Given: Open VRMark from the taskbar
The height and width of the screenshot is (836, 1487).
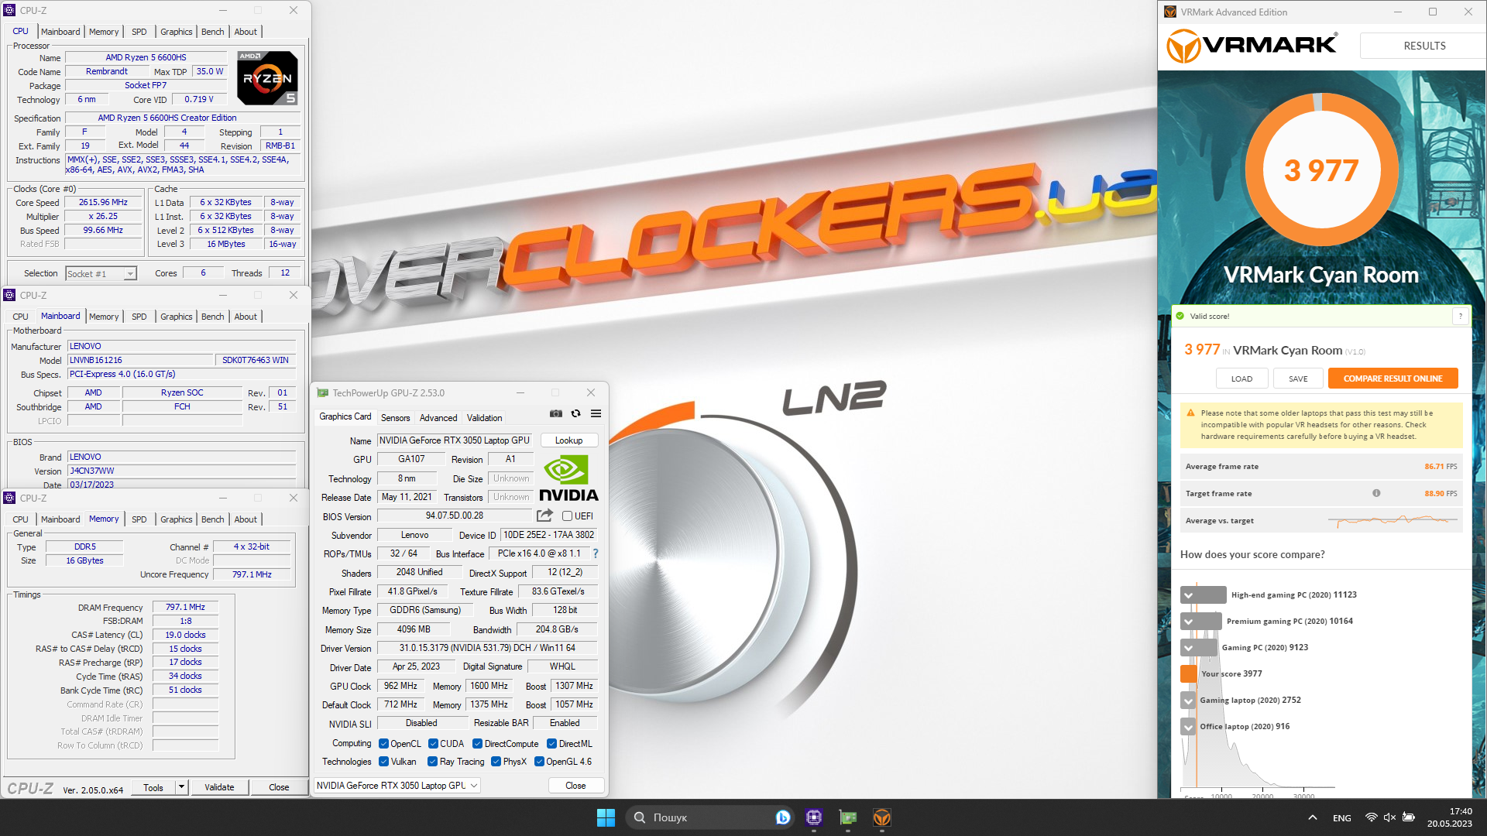Looking at the screenshot, I should point(882,817).
